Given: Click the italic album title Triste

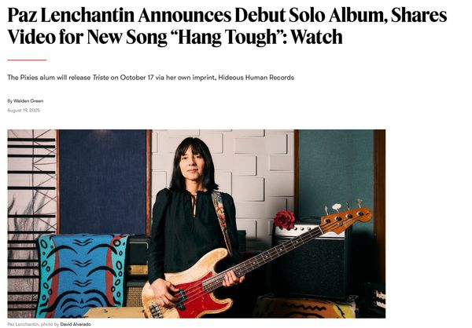Looking at the screenshot, I should point(101,78).
